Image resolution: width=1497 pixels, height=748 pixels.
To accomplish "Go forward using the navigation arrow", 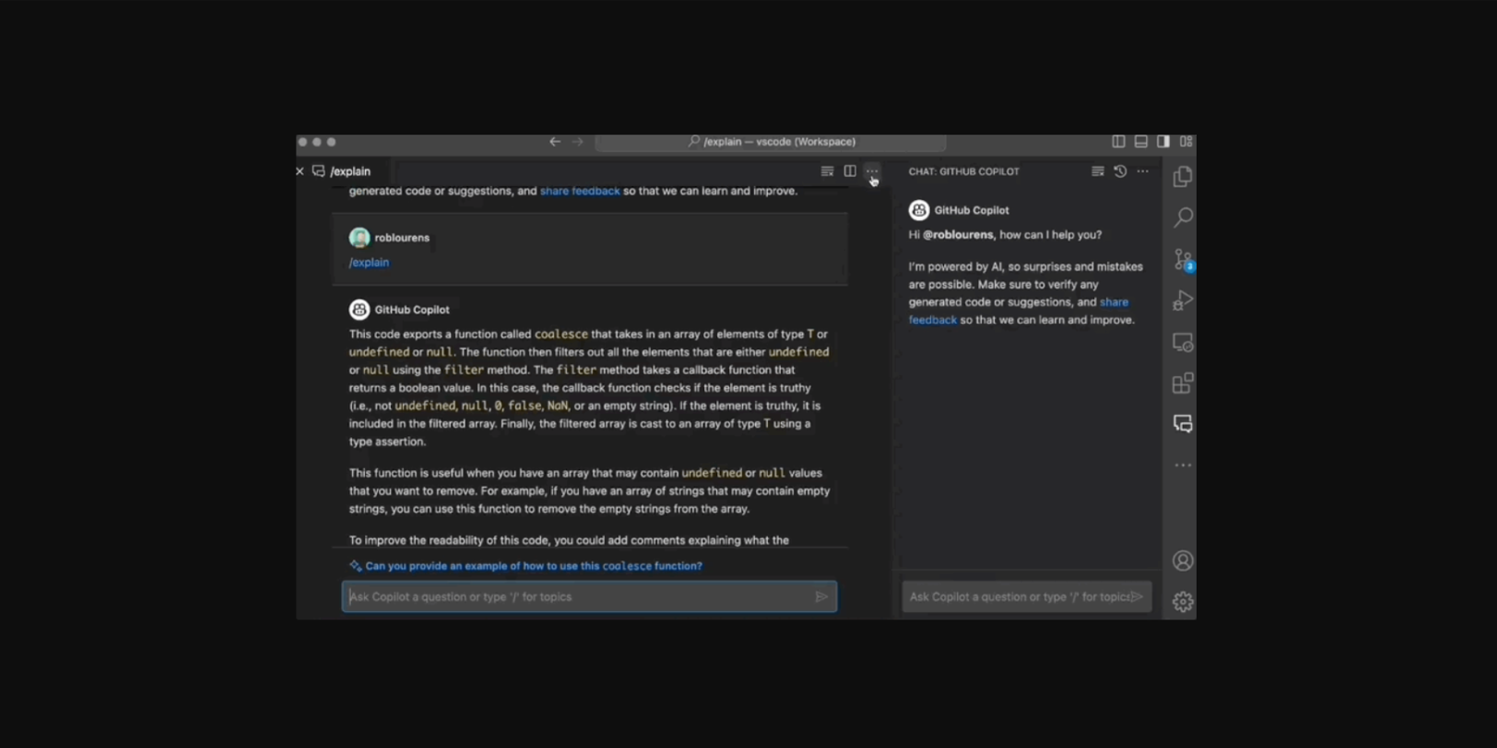I will (578, 142).
